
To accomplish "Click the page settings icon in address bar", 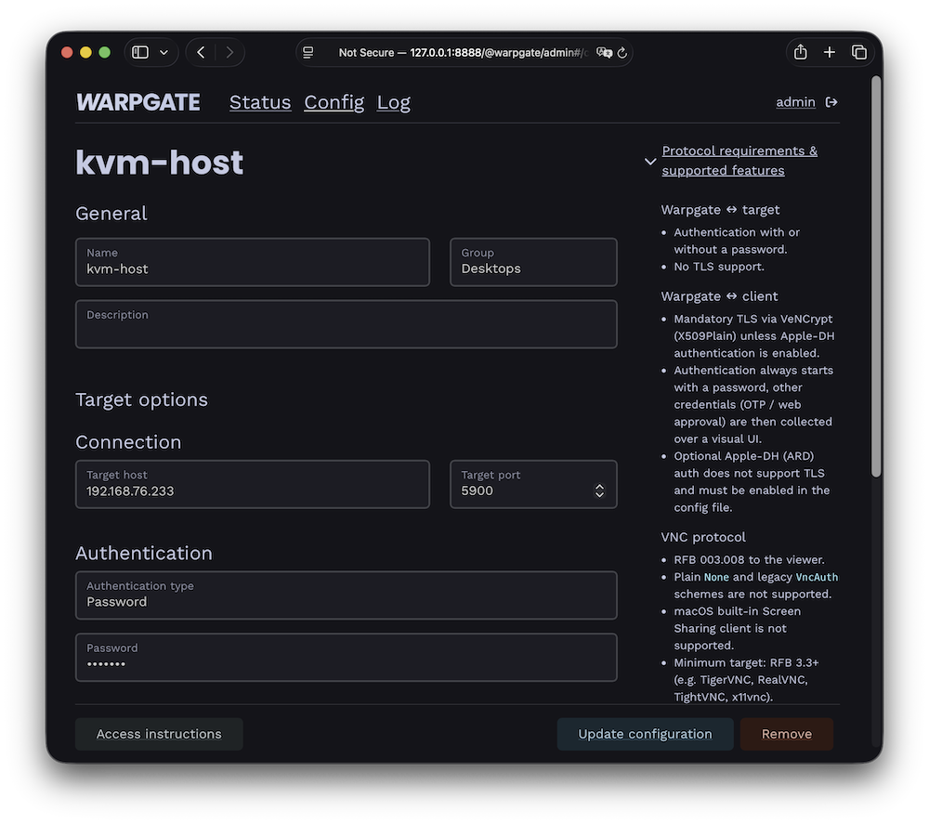I will tap(308, 52).
